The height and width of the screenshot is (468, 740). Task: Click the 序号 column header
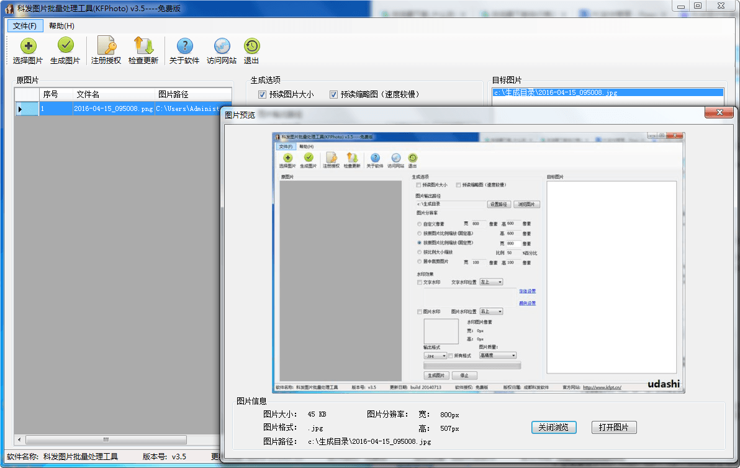tap(56, 94)
